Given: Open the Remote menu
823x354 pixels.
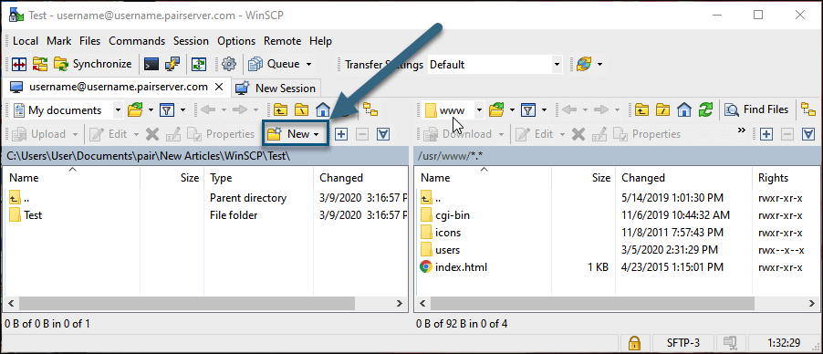Looking at the screenshot, I should pos(282,41).
